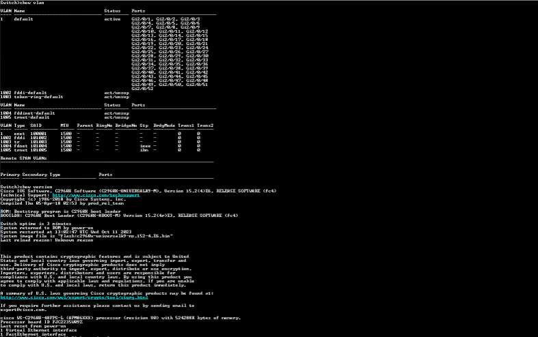This screenshot has width=538, height=337.
Task: Click the 'Trans2' column header
Action: 205,126
